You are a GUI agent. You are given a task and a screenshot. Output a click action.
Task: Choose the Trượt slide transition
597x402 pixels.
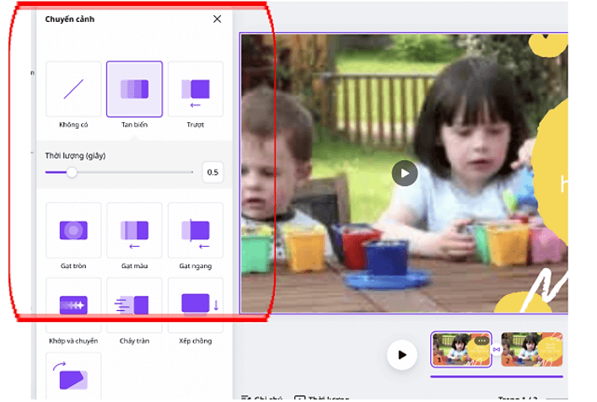pyautogui.click(x=196, y=88)
